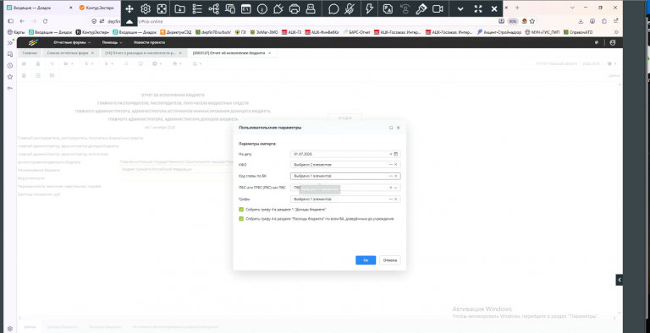Toggle fullscreen arrows in remote toolbar
This screenshot has width=650, height=333.
click(x=478, y=8)
